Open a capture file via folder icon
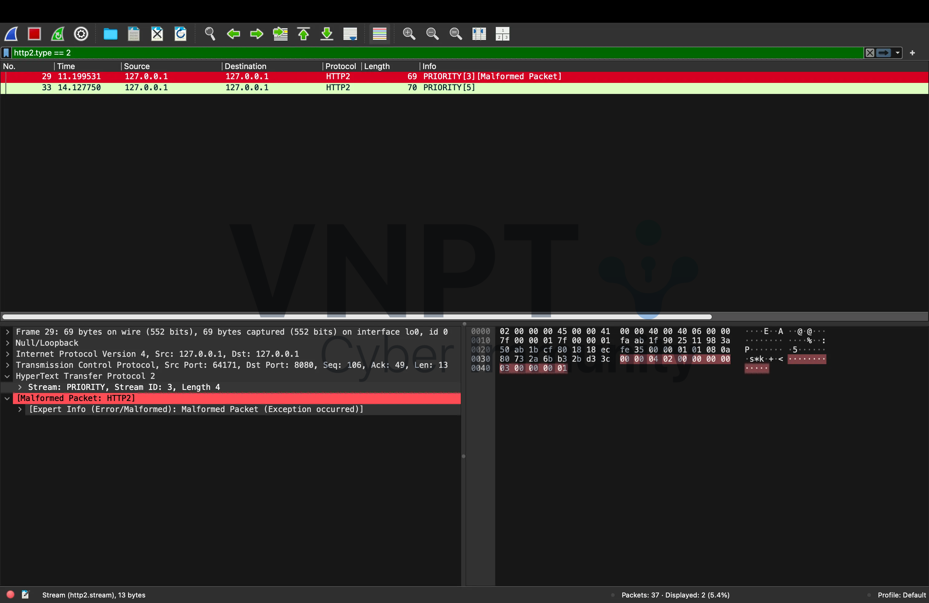This screenshot has width=929, height=603. point(110,34)
